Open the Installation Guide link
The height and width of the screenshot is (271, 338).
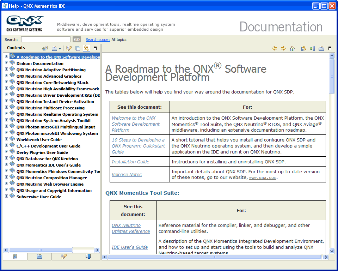(x=130, y=162)
